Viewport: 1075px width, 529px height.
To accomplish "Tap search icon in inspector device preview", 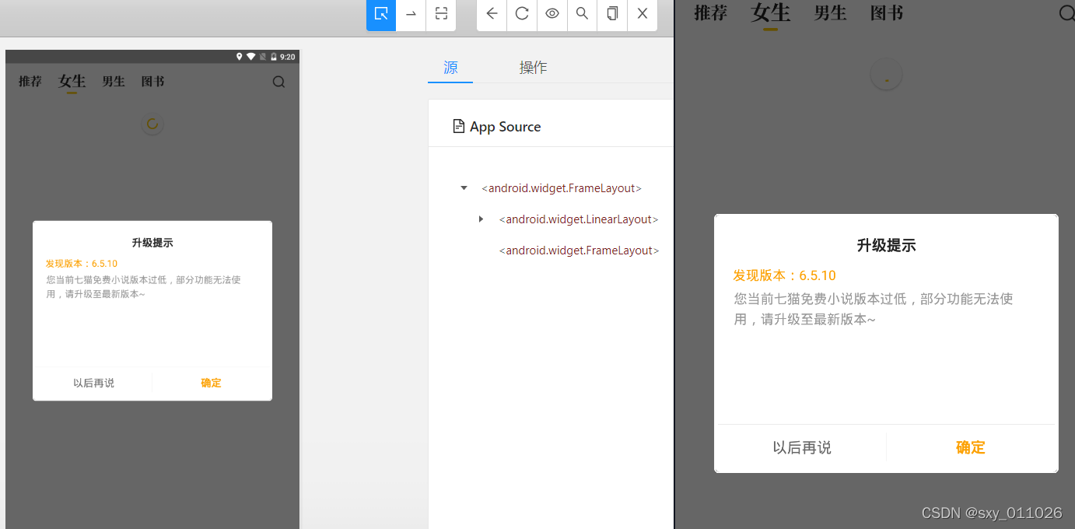I will [x=278, y=82].
